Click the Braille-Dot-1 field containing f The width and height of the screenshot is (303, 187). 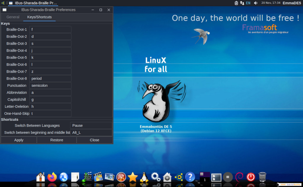pyautogui.click(x=50, y=30)
